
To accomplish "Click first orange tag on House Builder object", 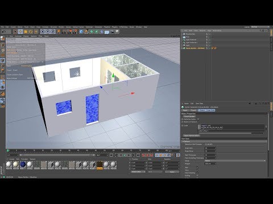I will pos(213,48).
